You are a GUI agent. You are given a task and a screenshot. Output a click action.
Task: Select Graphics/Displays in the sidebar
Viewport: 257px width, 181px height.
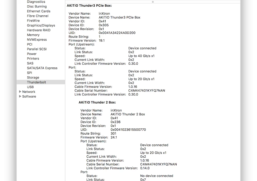click(x=41, y=25)
